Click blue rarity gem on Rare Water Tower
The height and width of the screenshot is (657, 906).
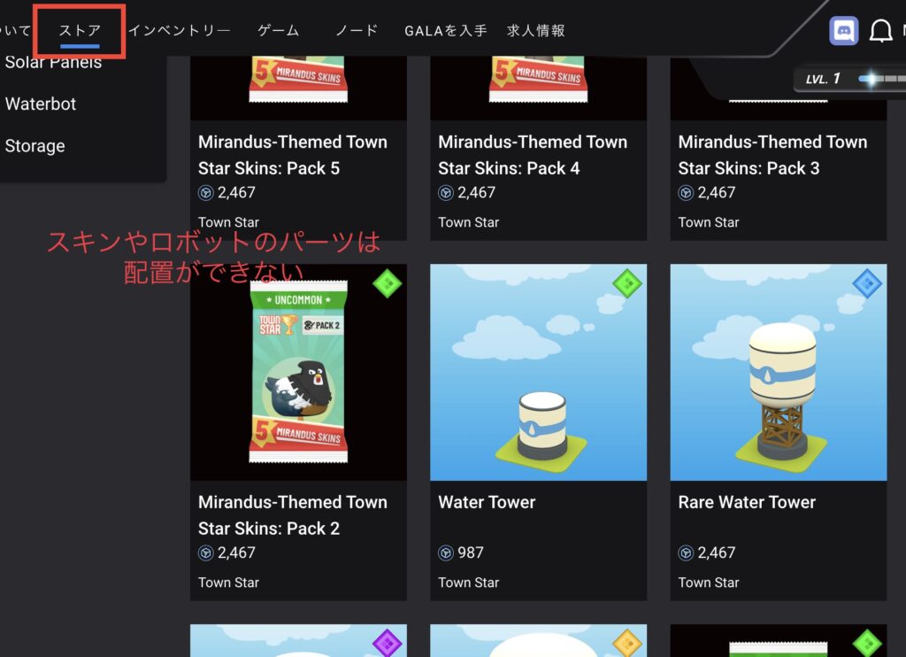867,283
